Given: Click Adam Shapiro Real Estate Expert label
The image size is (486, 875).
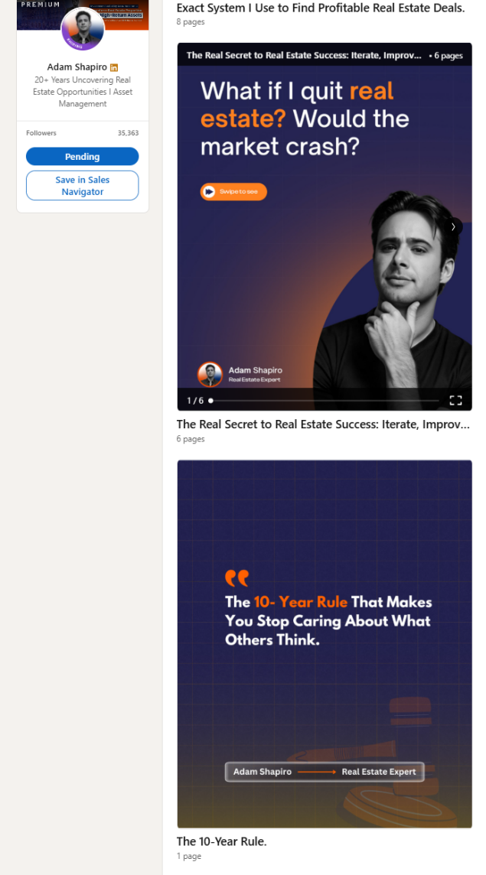Looking at the screenshot, I should click(325, 772).
